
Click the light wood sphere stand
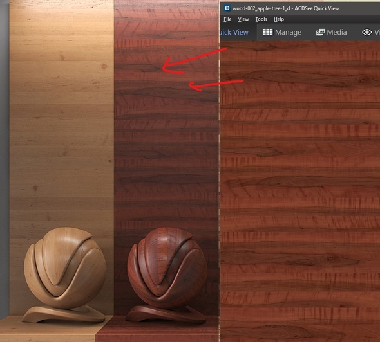pos(64,314)
